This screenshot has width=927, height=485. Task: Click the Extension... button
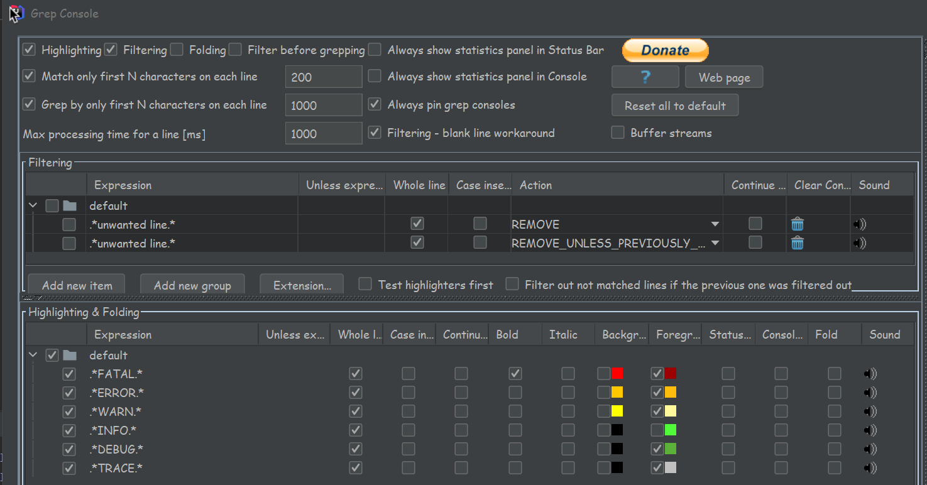(302, 285)
